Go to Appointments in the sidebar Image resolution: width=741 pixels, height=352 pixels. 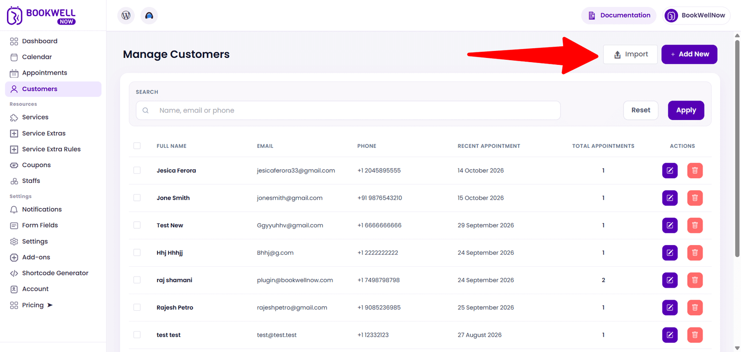pos(53,73)
